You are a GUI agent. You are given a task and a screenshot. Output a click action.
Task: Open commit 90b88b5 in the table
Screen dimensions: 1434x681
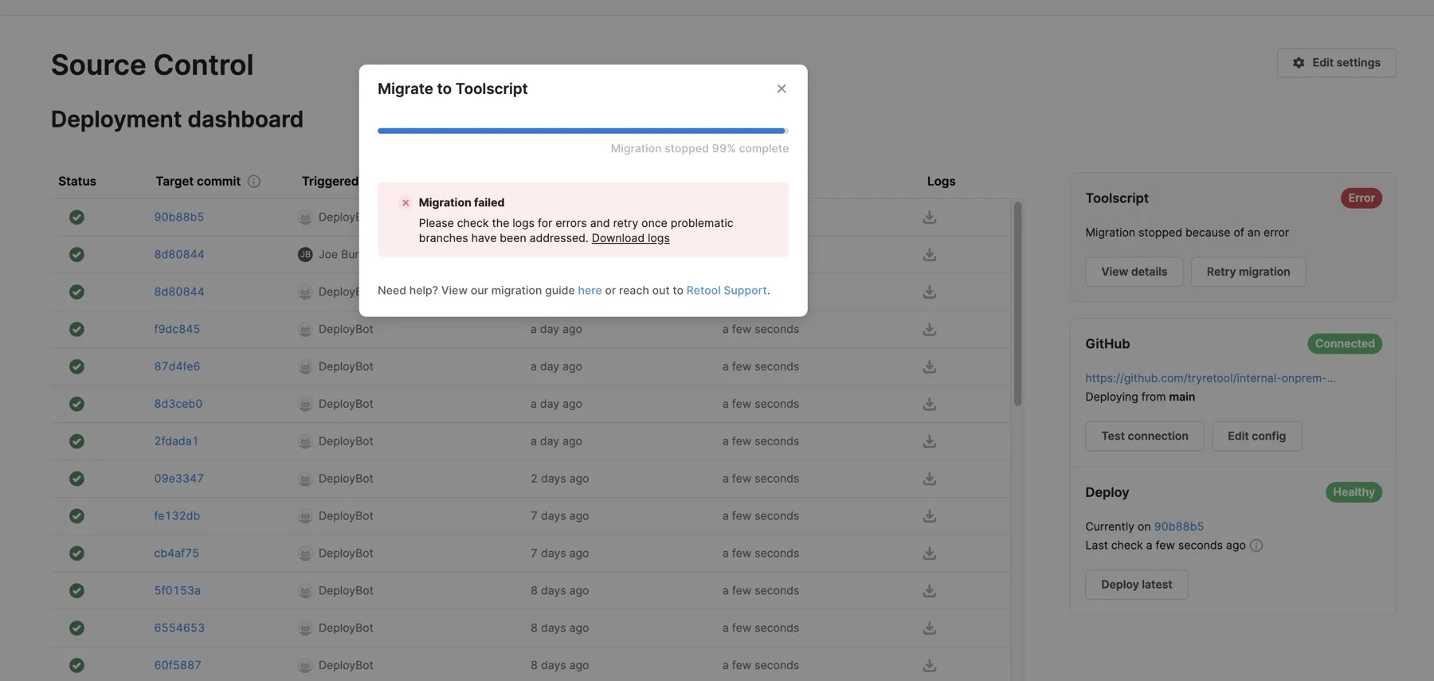pos(179,217)
